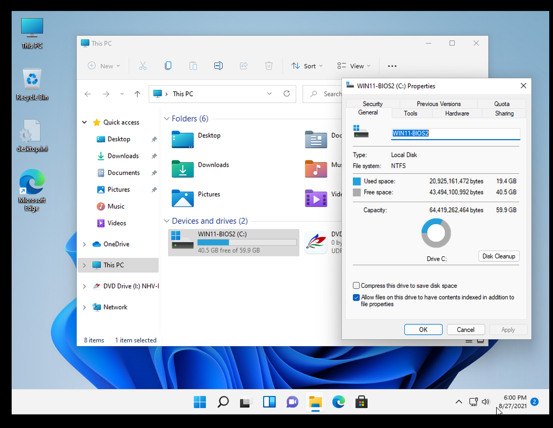This screenshot has width=553, height=428.
Task: Click the C: drive usage bar
Action: click(x=247, y=242)
